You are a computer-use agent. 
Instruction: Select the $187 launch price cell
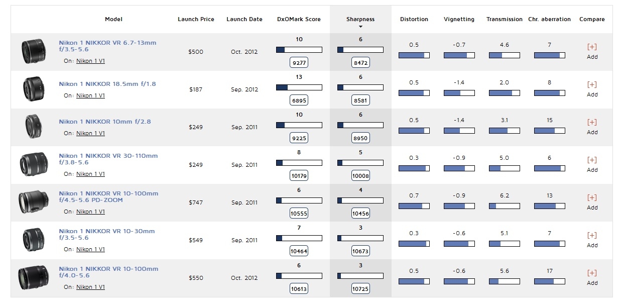196,89
